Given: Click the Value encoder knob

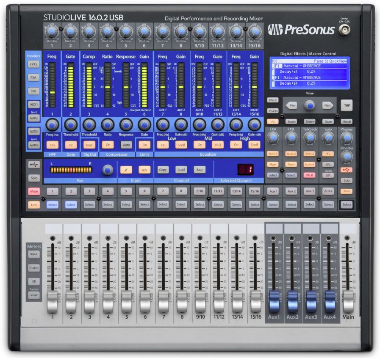Looking at the screenshot, I should [x=310, y=105].
